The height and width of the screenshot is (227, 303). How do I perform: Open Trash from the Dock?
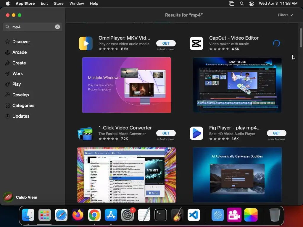(275, 215)
